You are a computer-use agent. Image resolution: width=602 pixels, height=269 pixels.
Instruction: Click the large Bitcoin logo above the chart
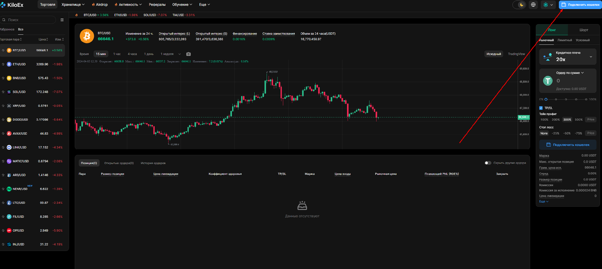click(x=87, y=36)
